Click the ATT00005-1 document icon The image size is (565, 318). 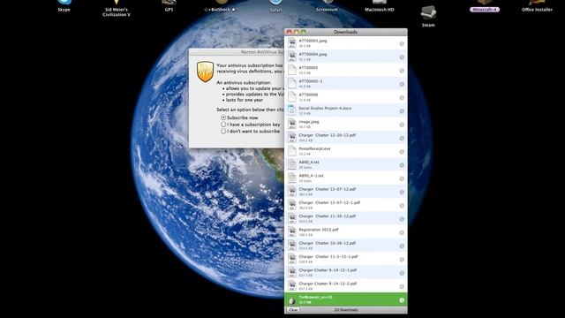point(292,84)
